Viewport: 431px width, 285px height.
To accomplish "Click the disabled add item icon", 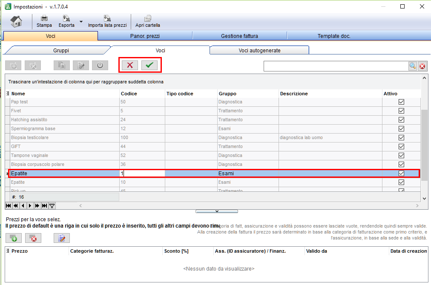I will tap(13, 66).
